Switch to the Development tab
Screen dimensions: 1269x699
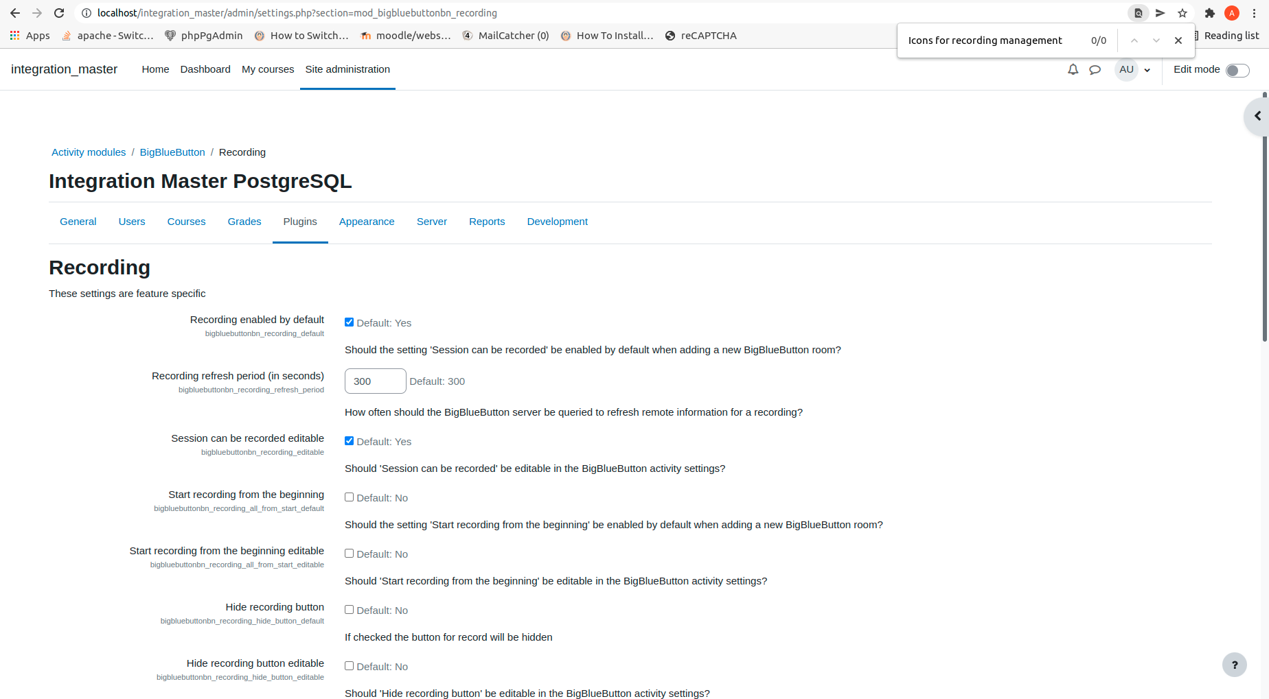(558, 222)
